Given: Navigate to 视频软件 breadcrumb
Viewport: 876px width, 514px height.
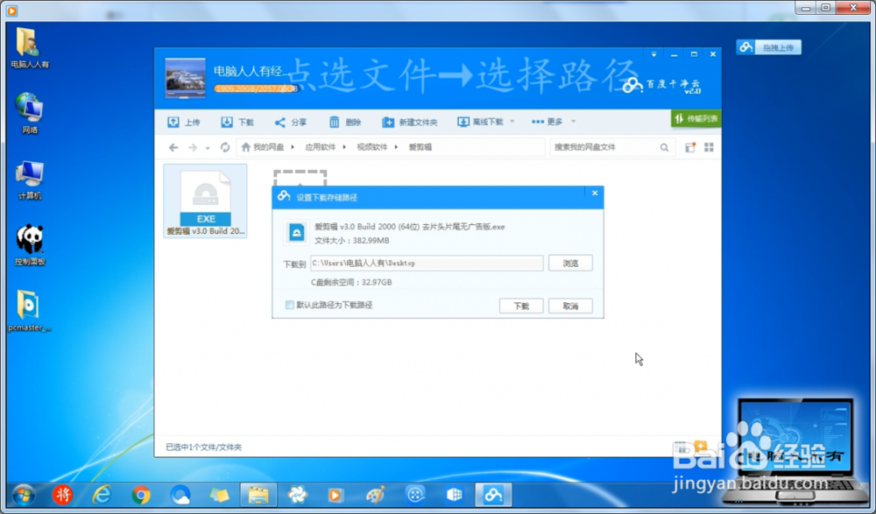Looking at the screenshot, I should [372, 147].
